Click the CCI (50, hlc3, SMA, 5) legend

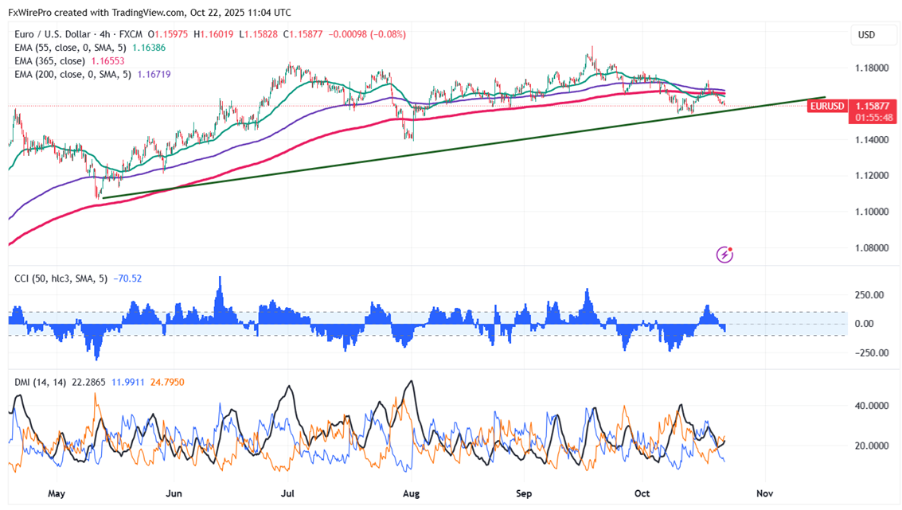pyautogui.click(x=61, y=278)
